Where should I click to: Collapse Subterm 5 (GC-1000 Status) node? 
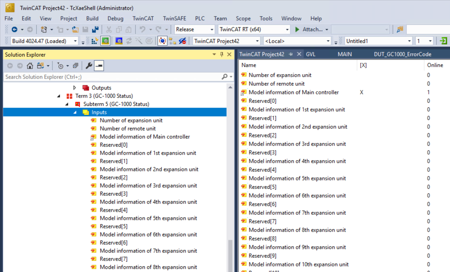[x=67, y=104]
